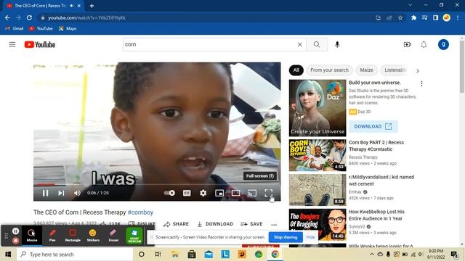Open the Maps bookmark
Screen dimensions: 465x261
coord(68,28)
